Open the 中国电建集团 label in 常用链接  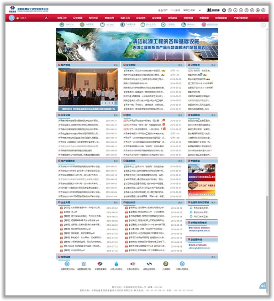pyautogui.click(x=100, y=269)
